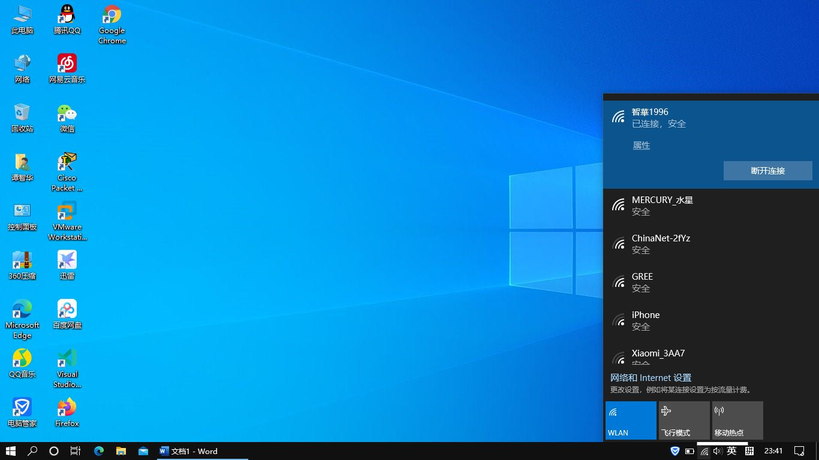Open the Windows Start menu

point(11,451)
